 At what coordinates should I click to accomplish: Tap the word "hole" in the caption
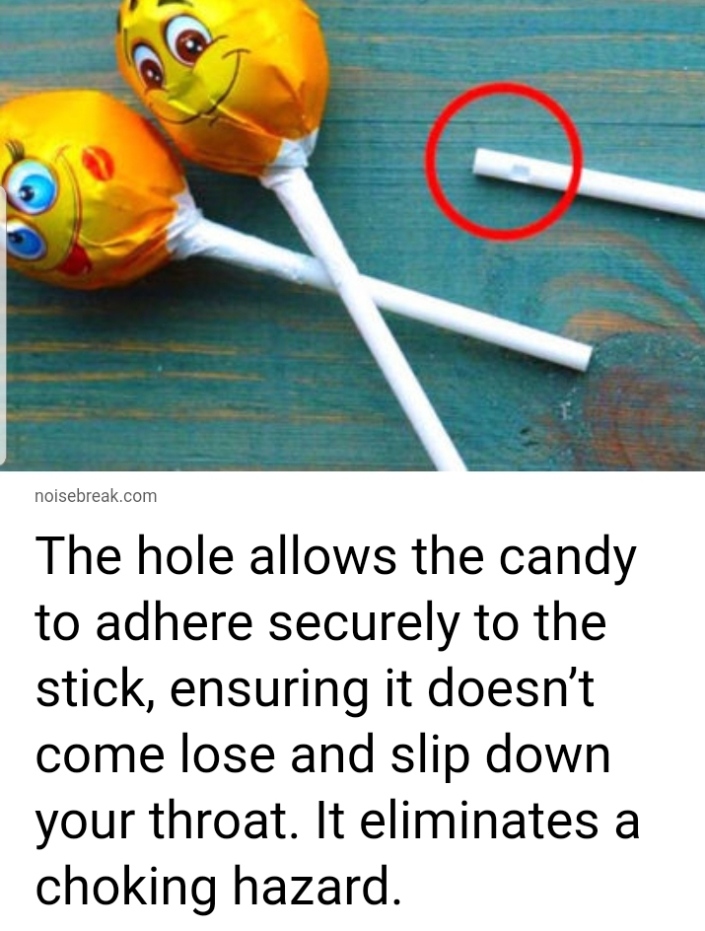tap(184, 556)
